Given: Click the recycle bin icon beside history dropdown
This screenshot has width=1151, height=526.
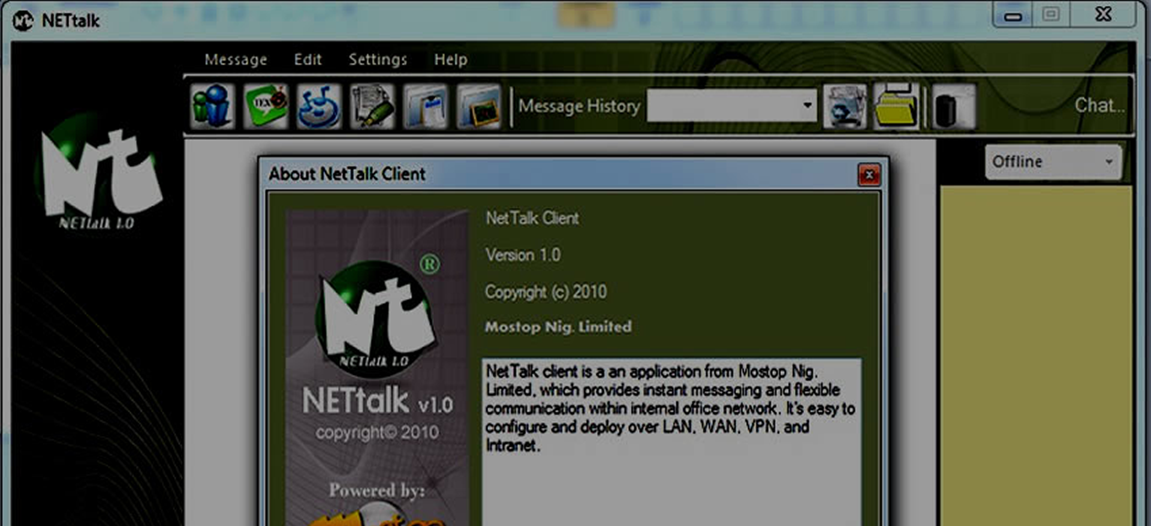Looking at the screenshot, I should pos(845,107).
